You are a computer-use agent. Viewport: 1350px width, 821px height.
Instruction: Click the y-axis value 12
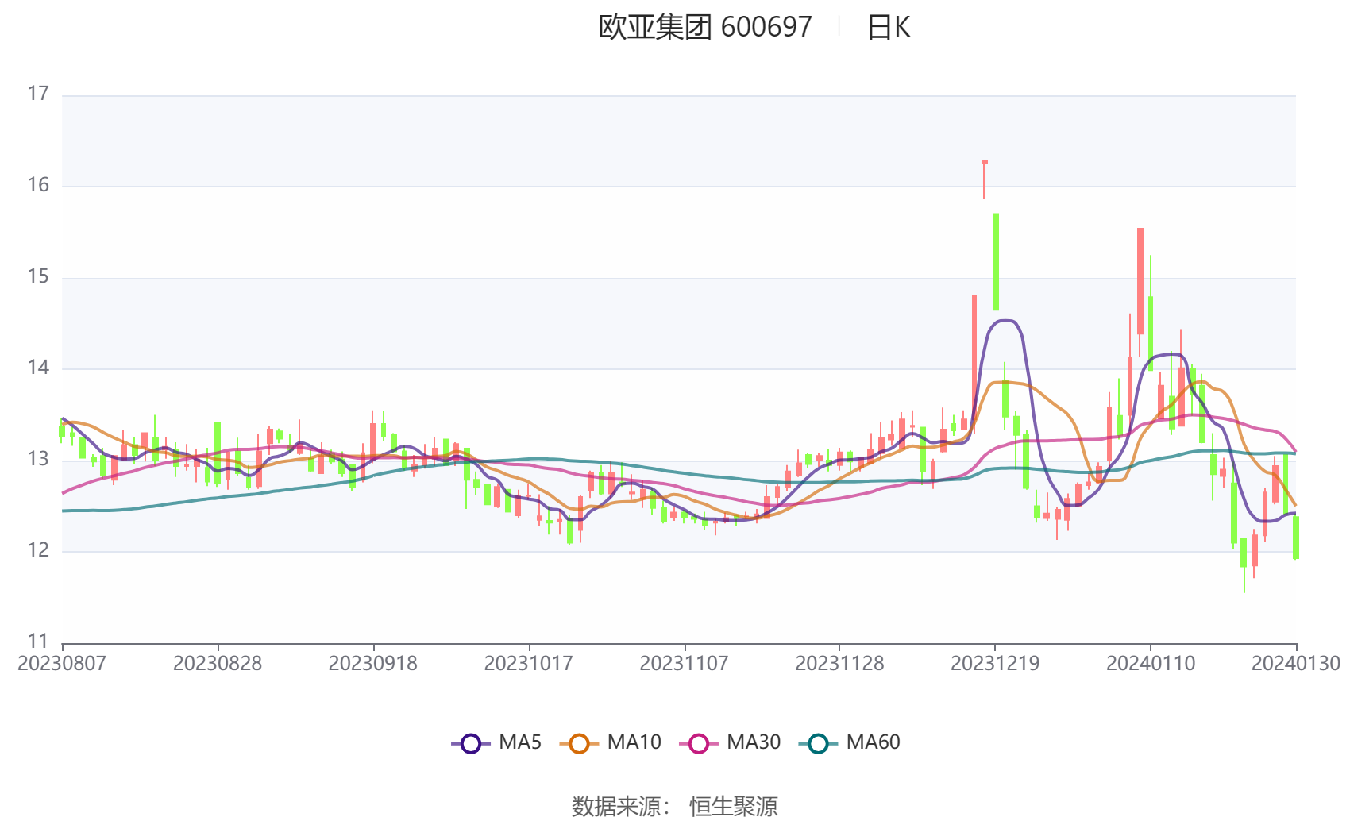38,550
